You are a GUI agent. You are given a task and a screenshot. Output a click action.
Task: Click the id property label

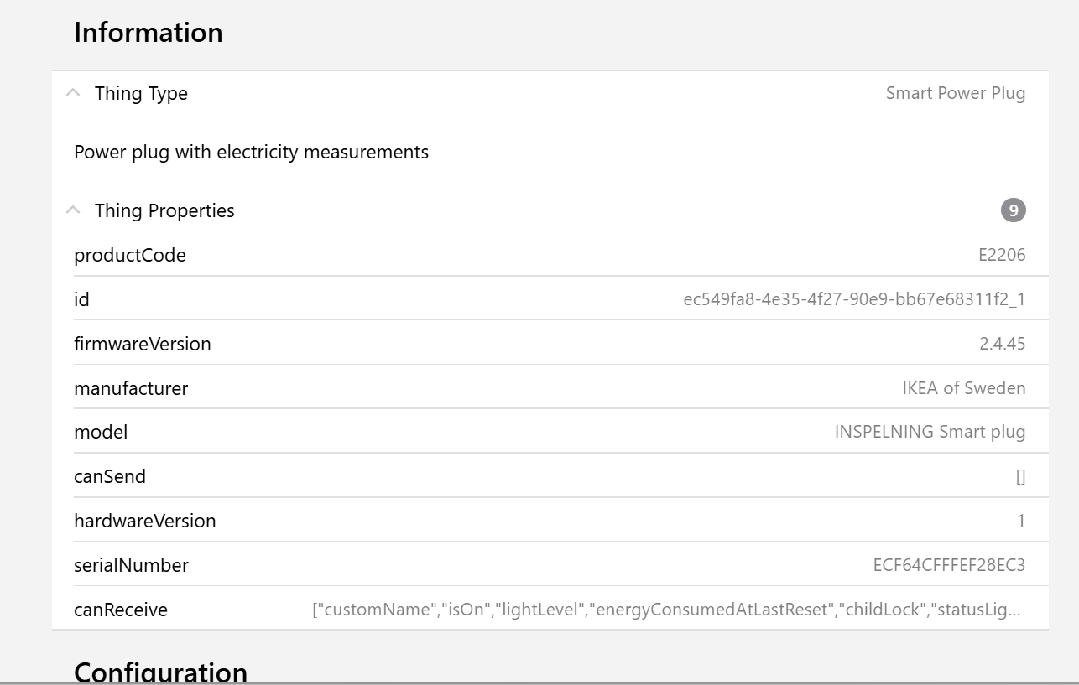(81, 299)
